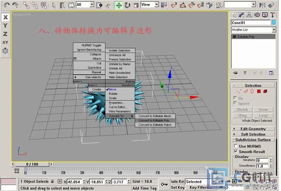Restrict transform to XY plane
The width and height of the screenshot is (281, 191).
pos(5,42)
